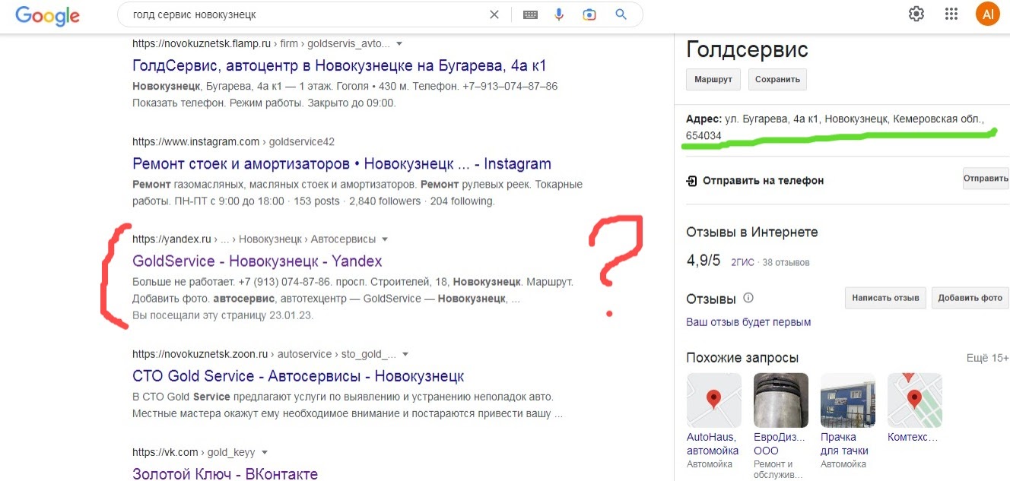This screenshot has height=481, width=1010.
Task: Search by image with camera icon
Action: (x=589, y=14)
